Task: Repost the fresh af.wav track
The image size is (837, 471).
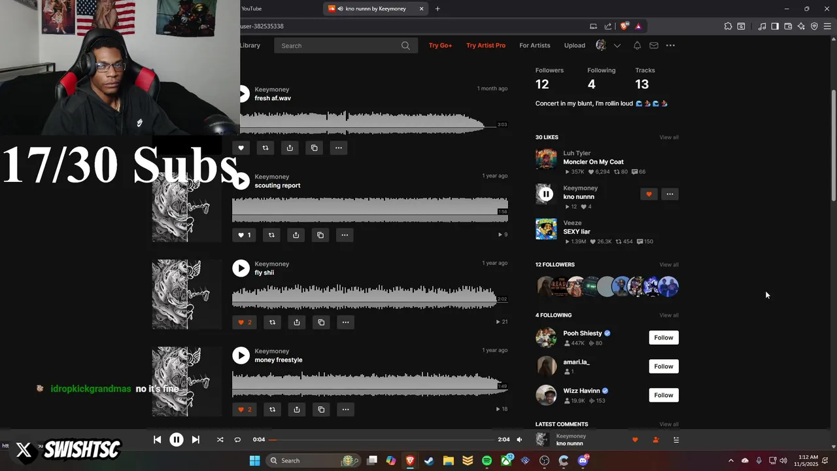Action: pyautogui.click(x=265, y=148)
